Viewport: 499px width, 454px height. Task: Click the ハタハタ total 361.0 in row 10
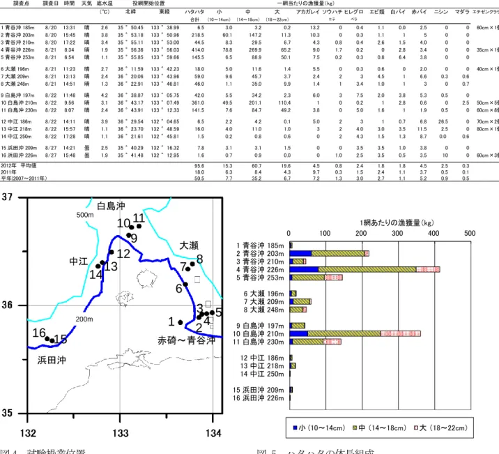(198, 103)
